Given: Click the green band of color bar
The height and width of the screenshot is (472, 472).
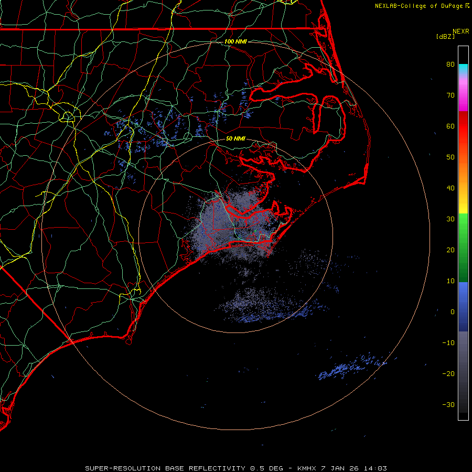Looking at the screenshot, I should pos(463,248).
